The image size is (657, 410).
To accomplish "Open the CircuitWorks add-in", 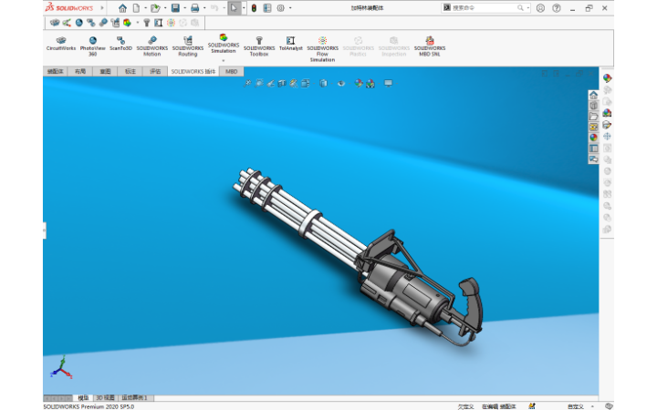I will point(61,45).
